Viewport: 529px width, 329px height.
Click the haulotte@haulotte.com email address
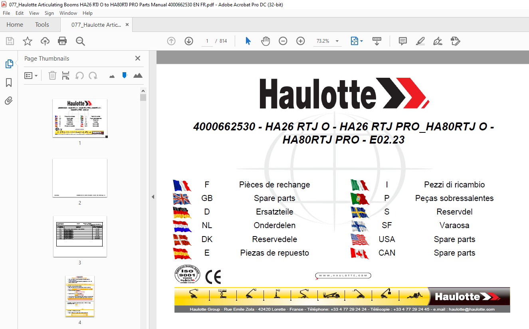coord(471,309)
